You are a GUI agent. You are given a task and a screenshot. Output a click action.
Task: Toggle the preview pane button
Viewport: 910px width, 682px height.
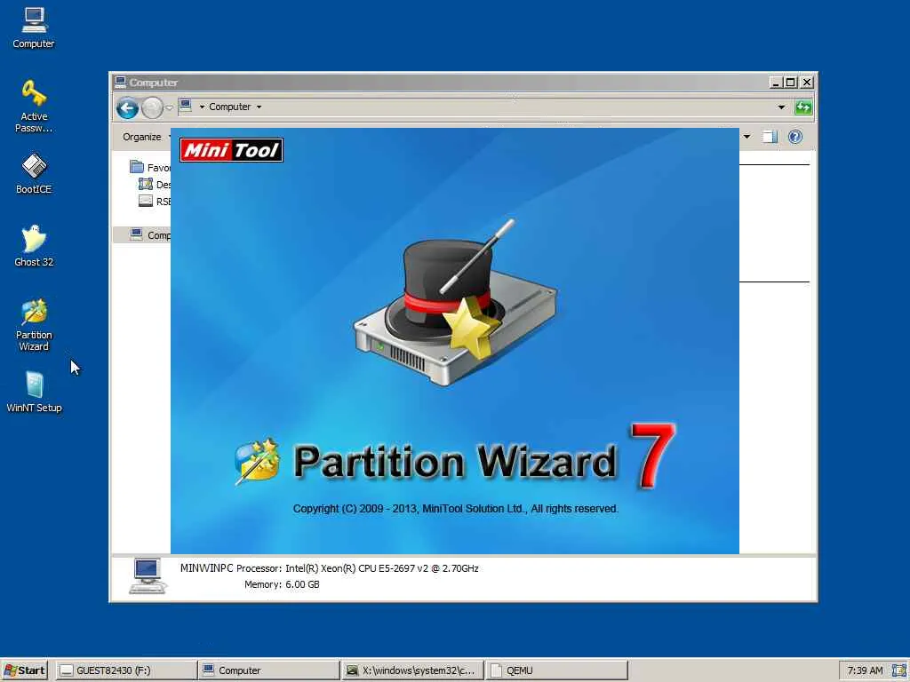(770, 137)
